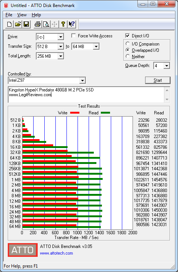Open the File menu
Screen dimensions: 178x272
[x=9, y=15]
